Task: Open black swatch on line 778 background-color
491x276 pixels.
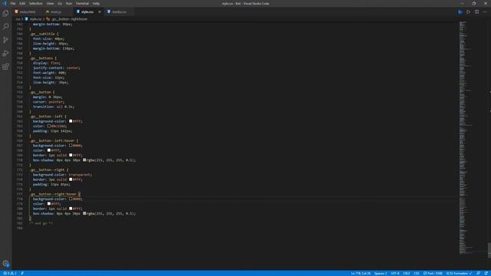Action: 71,199
